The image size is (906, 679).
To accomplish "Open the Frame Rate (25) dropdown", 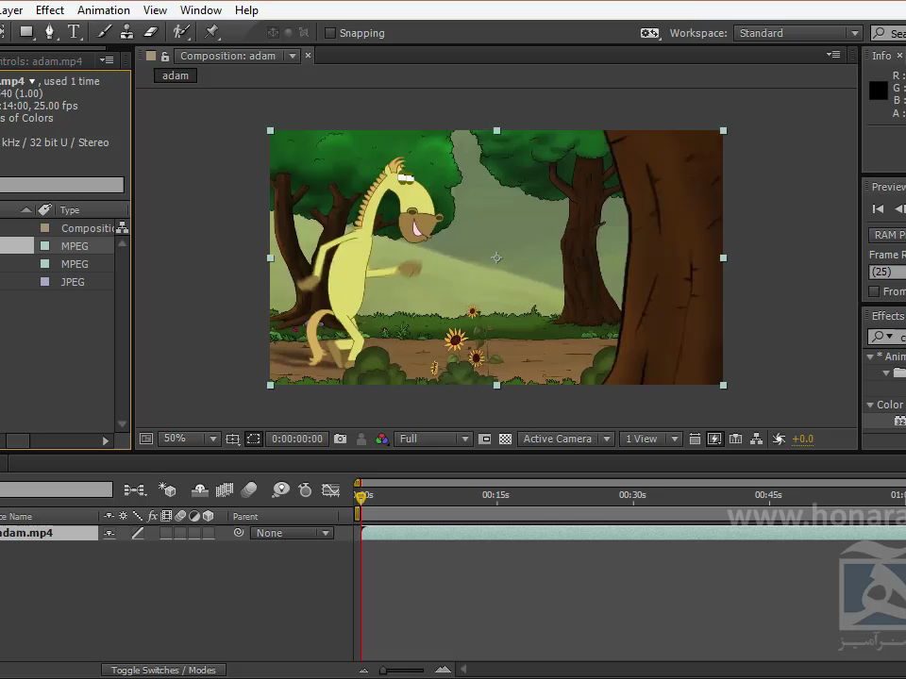I will pyautogui.click(x=887, y=272).
